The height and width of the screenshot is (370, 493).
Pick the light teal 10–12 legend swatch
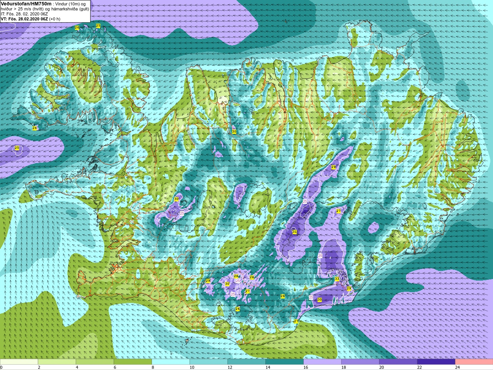209,362
